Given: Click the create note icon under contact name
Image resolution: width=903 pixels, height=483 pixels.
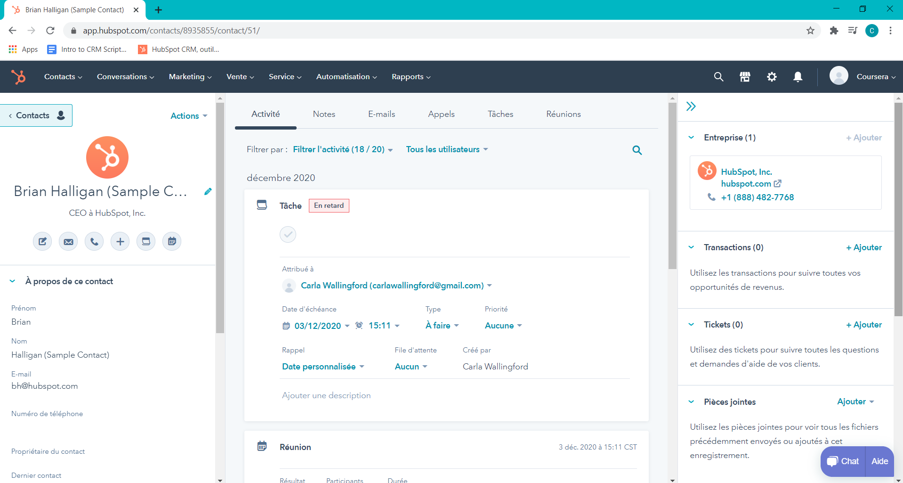Looking at the screenshot, I should (x=42, y=241).
